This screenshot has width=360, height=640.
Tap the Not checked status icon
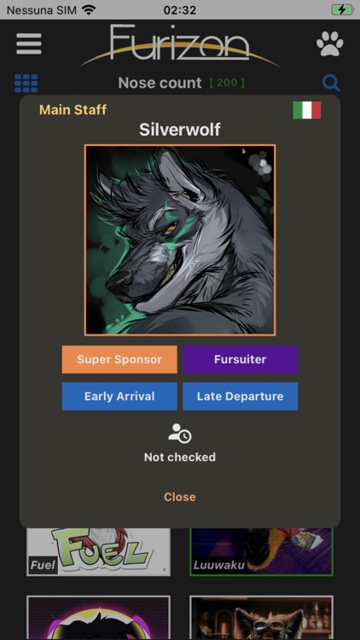tap(180, 433)
